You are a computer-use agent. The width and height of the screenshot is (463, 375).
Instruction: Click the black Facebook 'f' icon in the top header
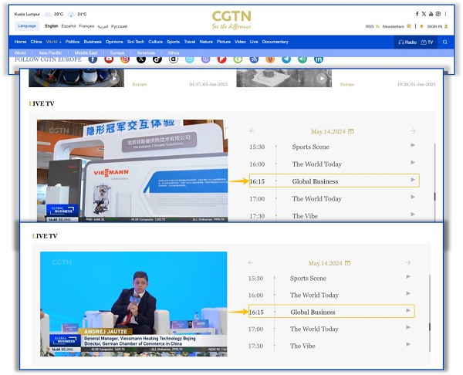[x=417, y=14]
